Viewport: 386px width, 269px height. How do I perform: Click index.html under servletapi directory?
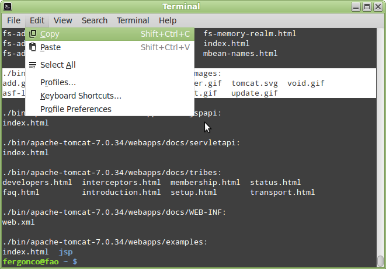click(x=26, y=153)
